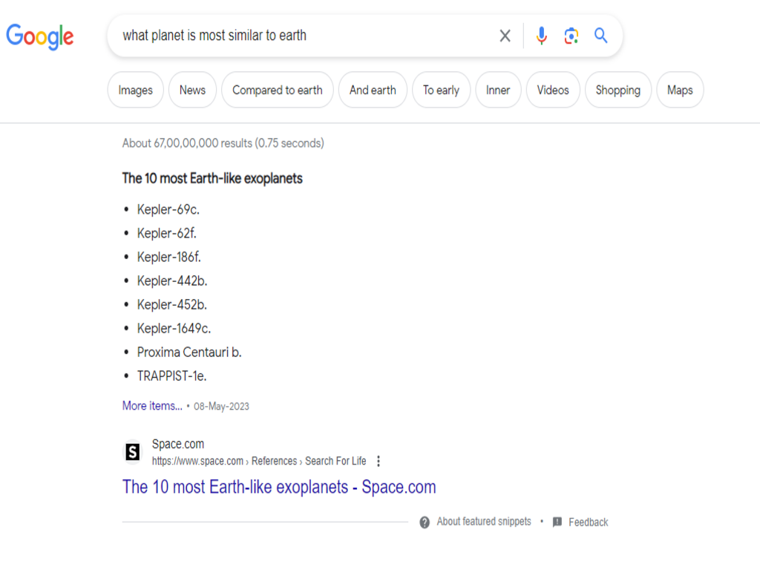Select the Videos filter
This screenshot has height=570, width=760.
tap(552, 90)
